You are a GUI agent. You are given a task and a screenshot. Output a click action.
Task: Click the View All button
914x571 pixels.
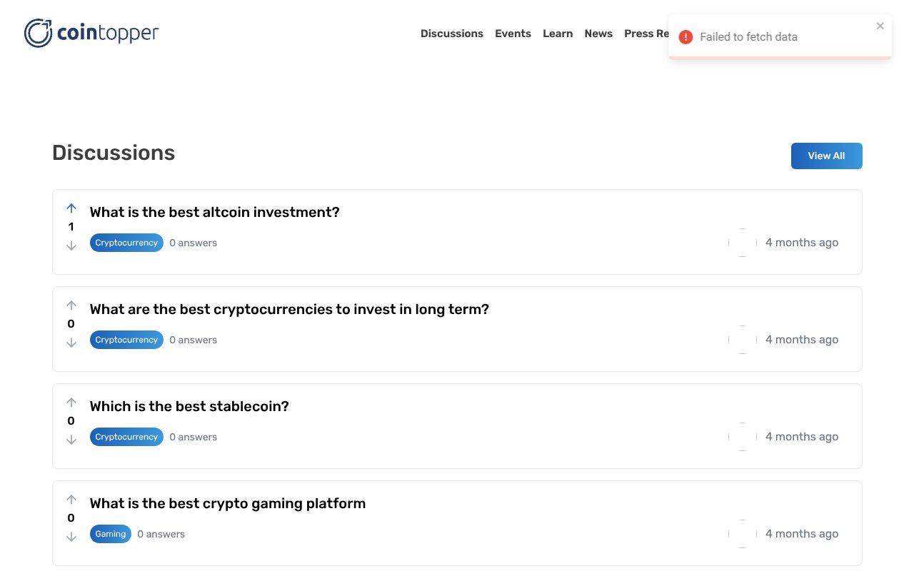click(x=826, y=156)
